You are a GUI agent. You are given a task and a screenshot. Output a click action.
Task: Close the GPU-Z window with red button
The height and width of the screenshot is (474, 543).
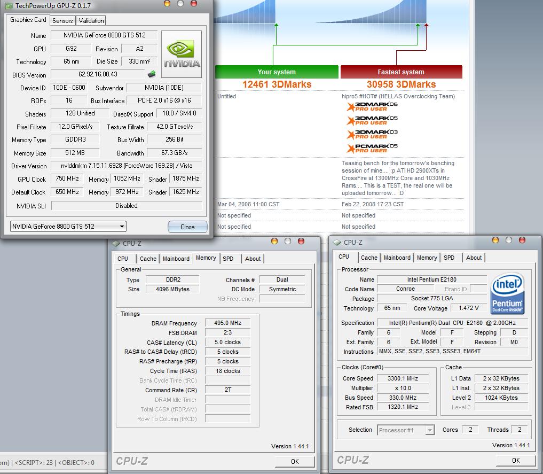pyautogui.click(x=194, y=3)
